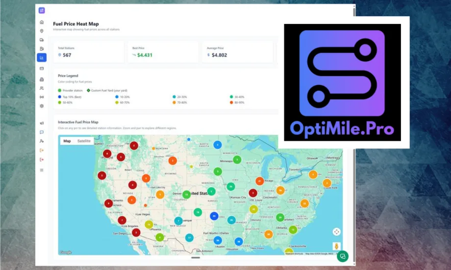Open the Home dashboard sidebar icon

[x=42, y=22]
